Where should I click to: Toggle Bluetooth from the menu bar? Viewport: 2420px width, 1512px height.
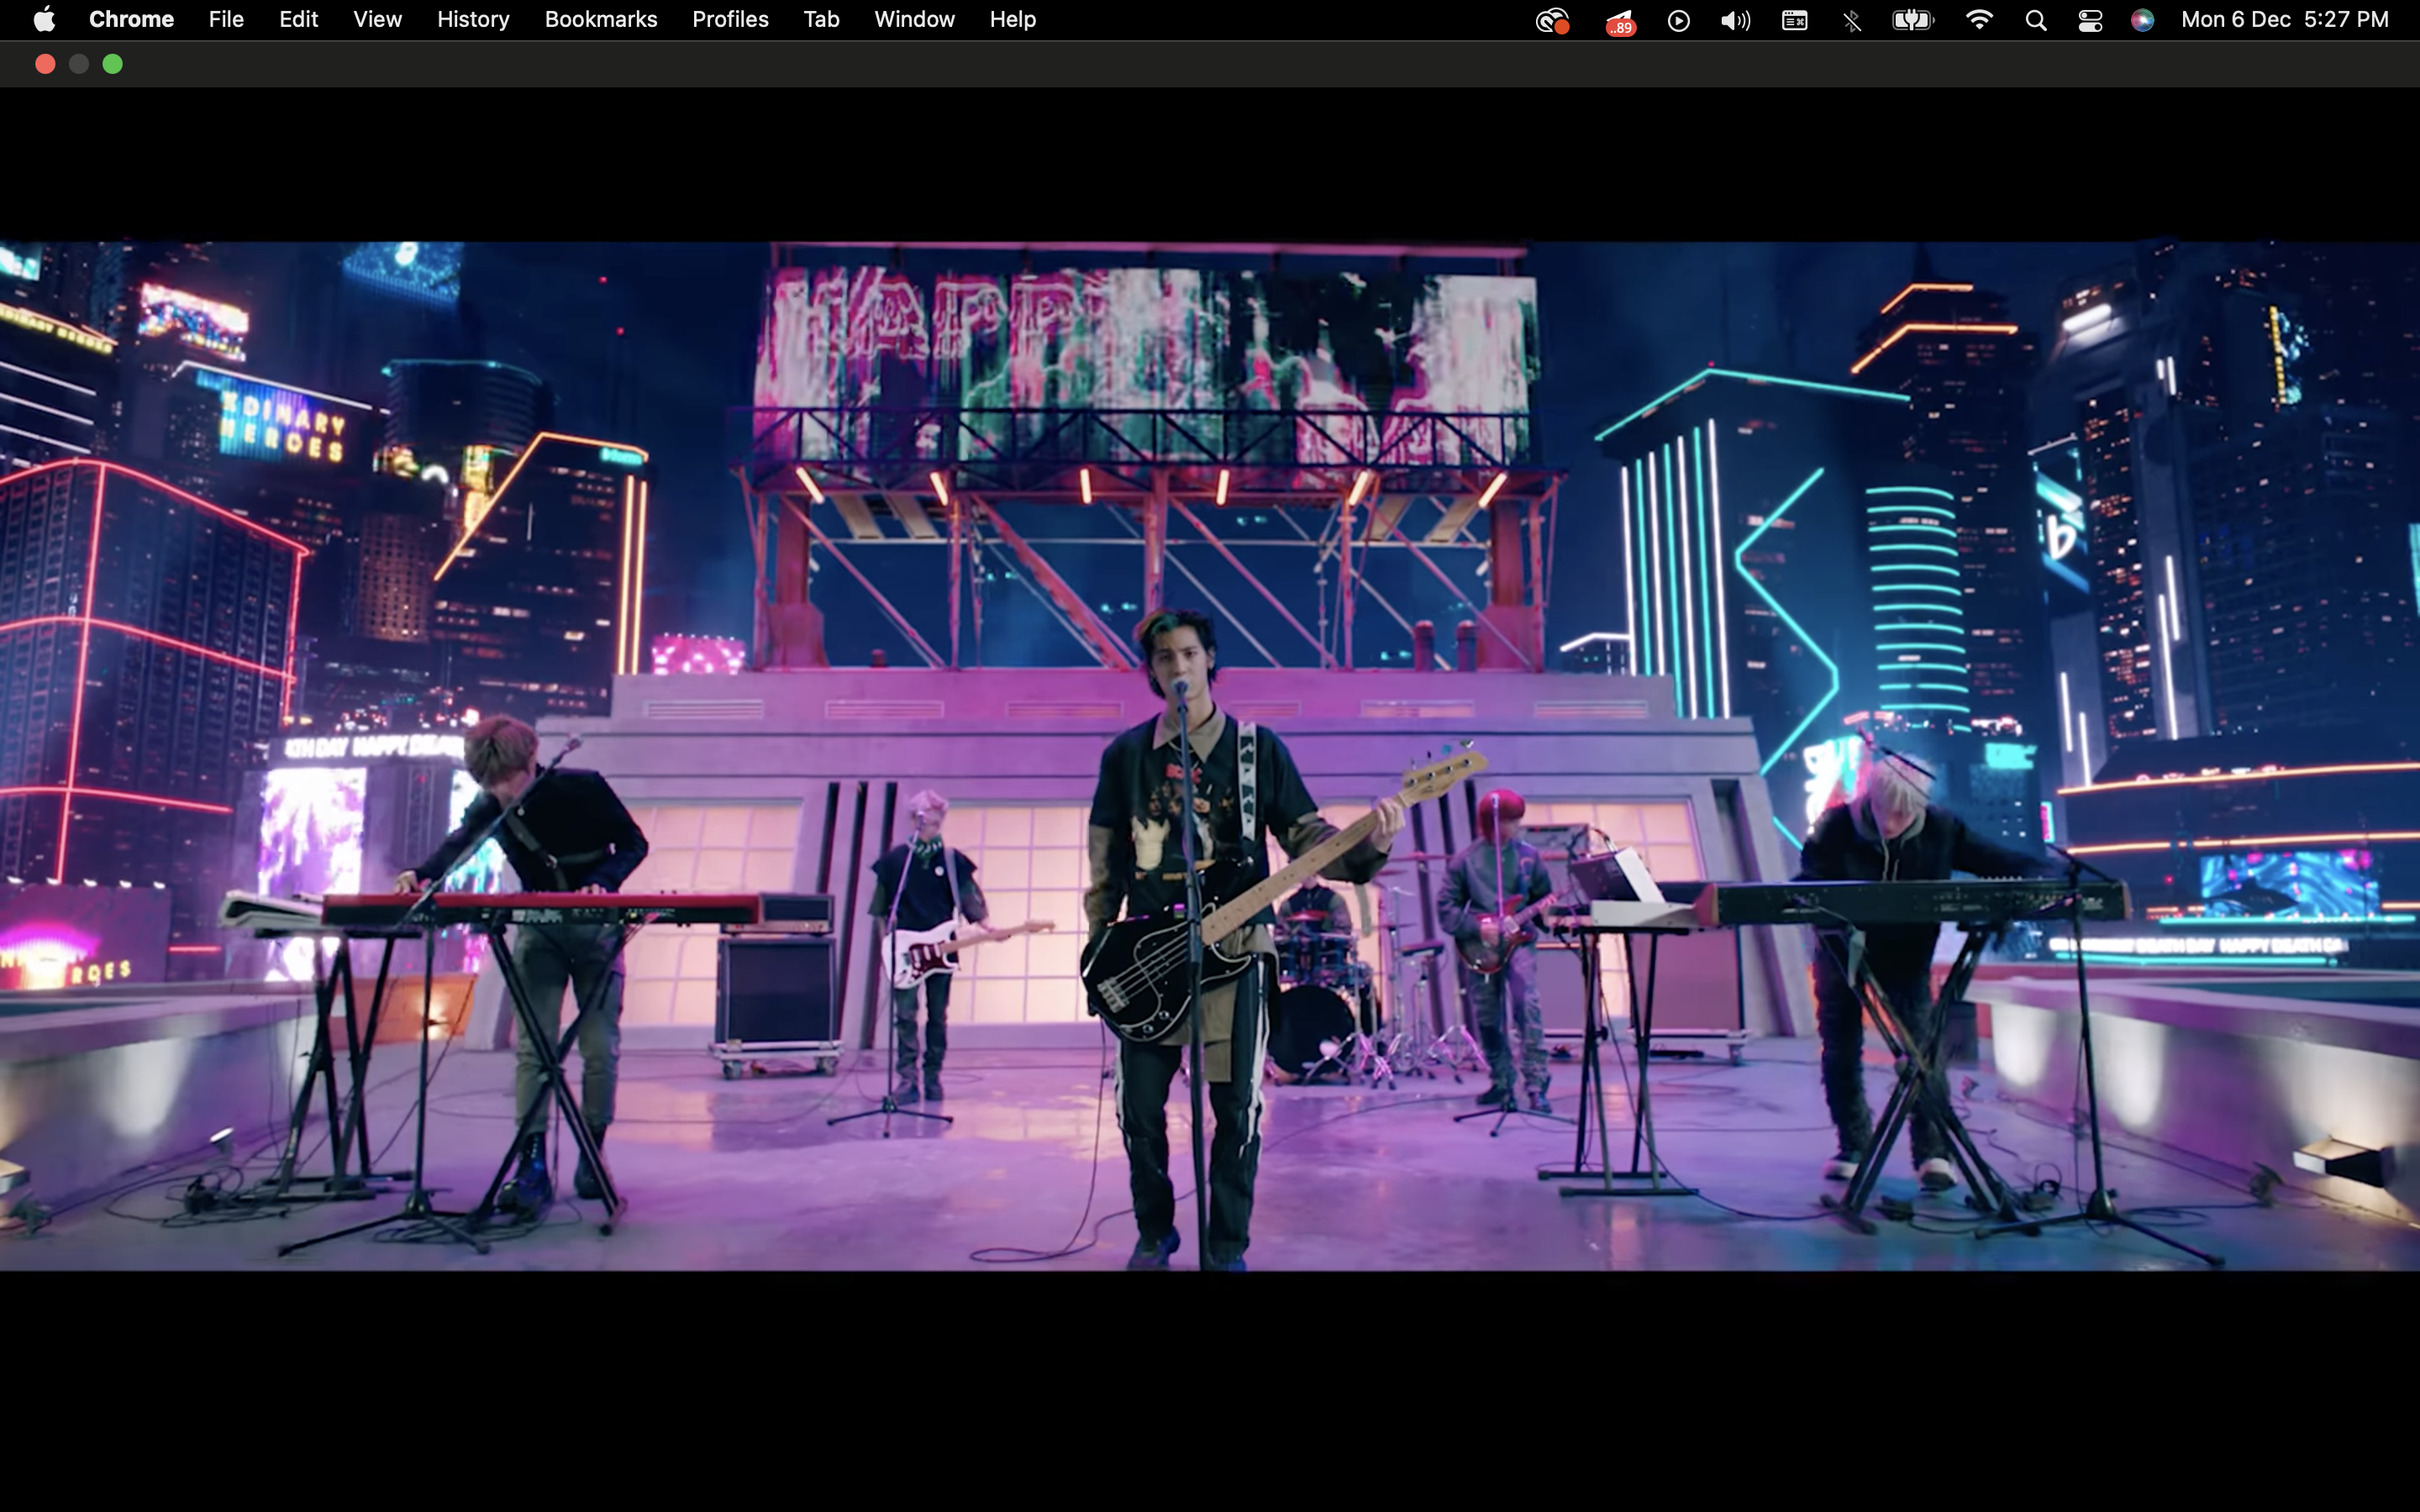coord(1851,19)
